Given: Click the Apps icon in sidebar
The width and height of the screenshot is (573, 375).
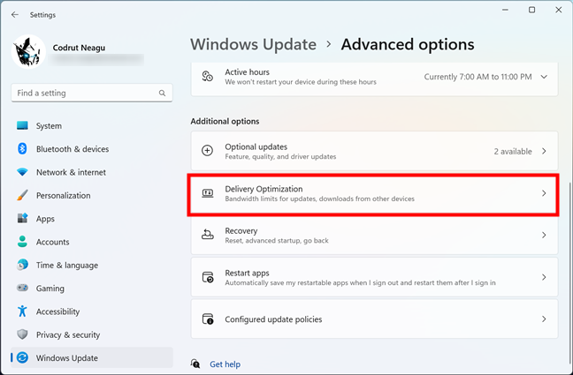Looking at the screenshot, I should (x=22, y=219).
